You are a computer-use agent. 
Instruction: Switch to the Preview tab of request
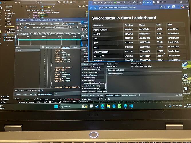coord(57,47)
